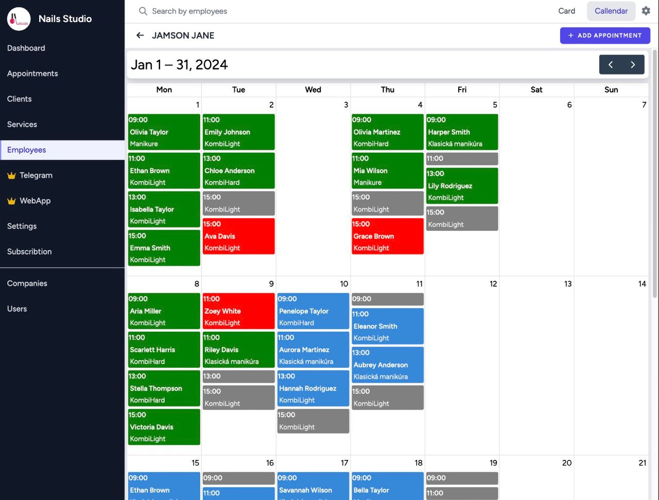This screenshot has width=659, height=500.
Task: Click the Nails Studio logo icon
Action: tap(19, 19)
